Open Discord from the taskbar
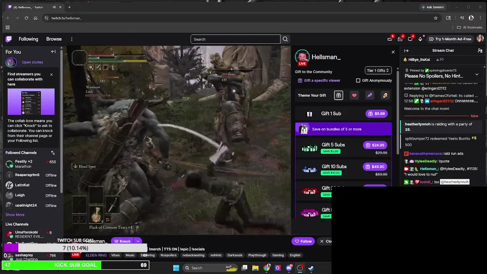Screen dimensions: 487x274 click(289, 268)
